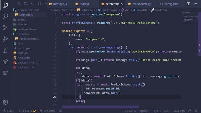Open PrefixSchema.js in the file tree

[x=29, y=39]
